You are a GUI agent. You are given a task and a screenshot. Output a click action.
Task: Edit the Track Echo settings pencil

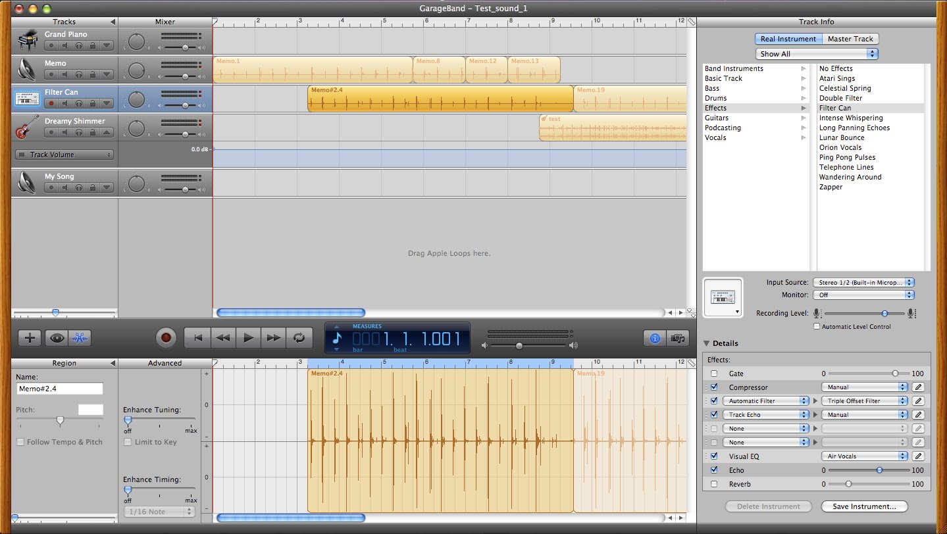coord(918,415)
